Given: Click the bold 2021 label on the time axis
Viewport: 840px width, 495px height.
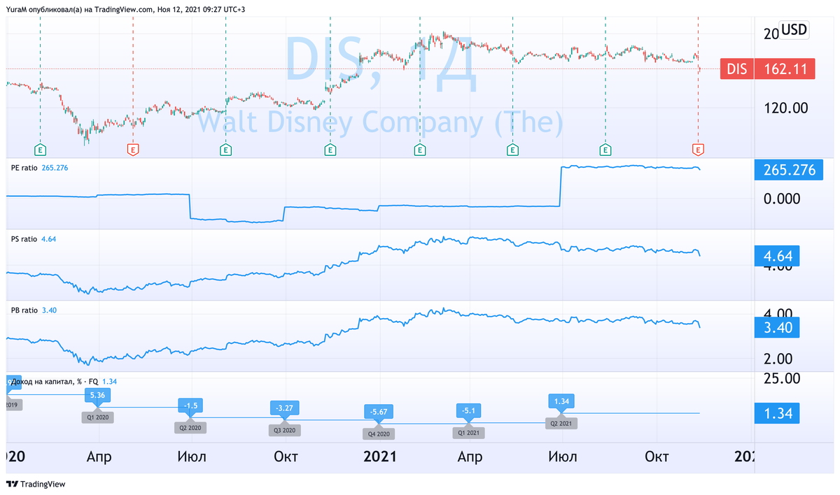Looking at the screenshot, I should pos(381,457).
